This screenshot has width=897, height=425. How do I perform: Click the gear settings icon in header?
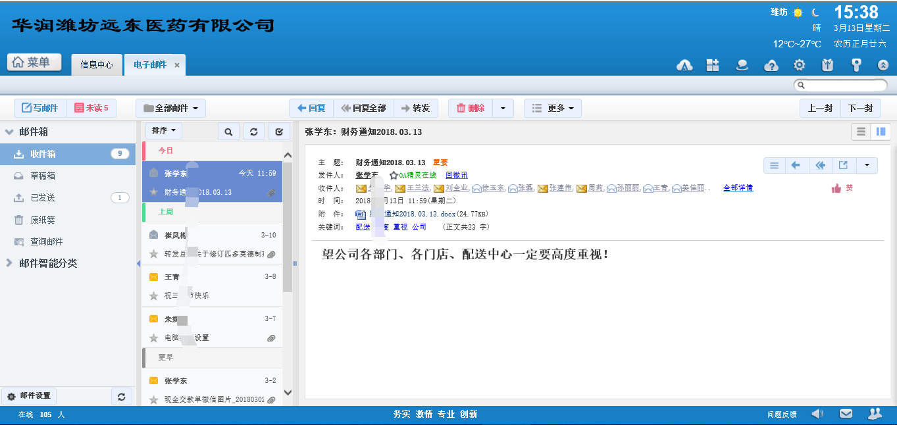tap(799, 65)
